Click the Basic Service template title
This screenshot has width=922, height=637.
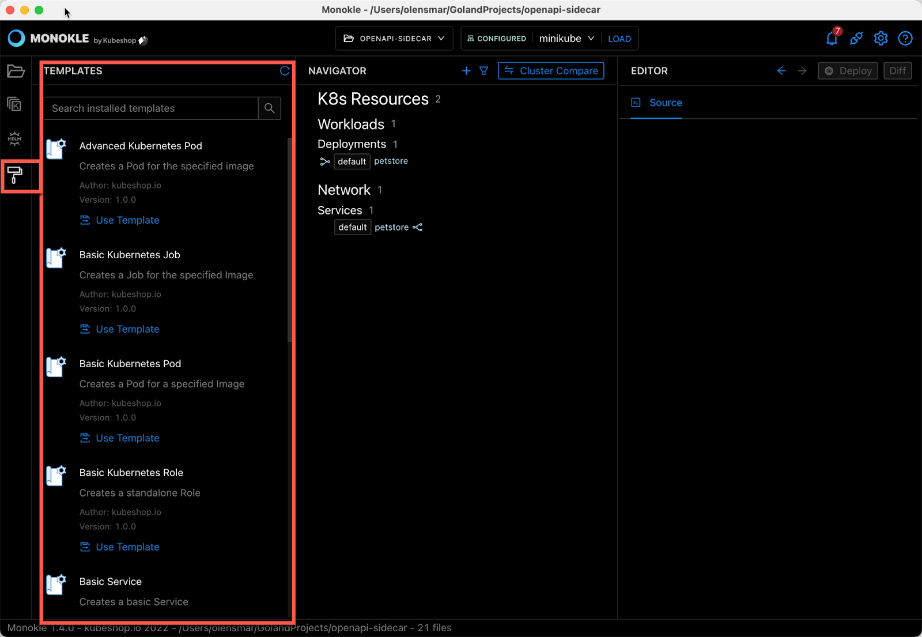[x=111, y=582]
